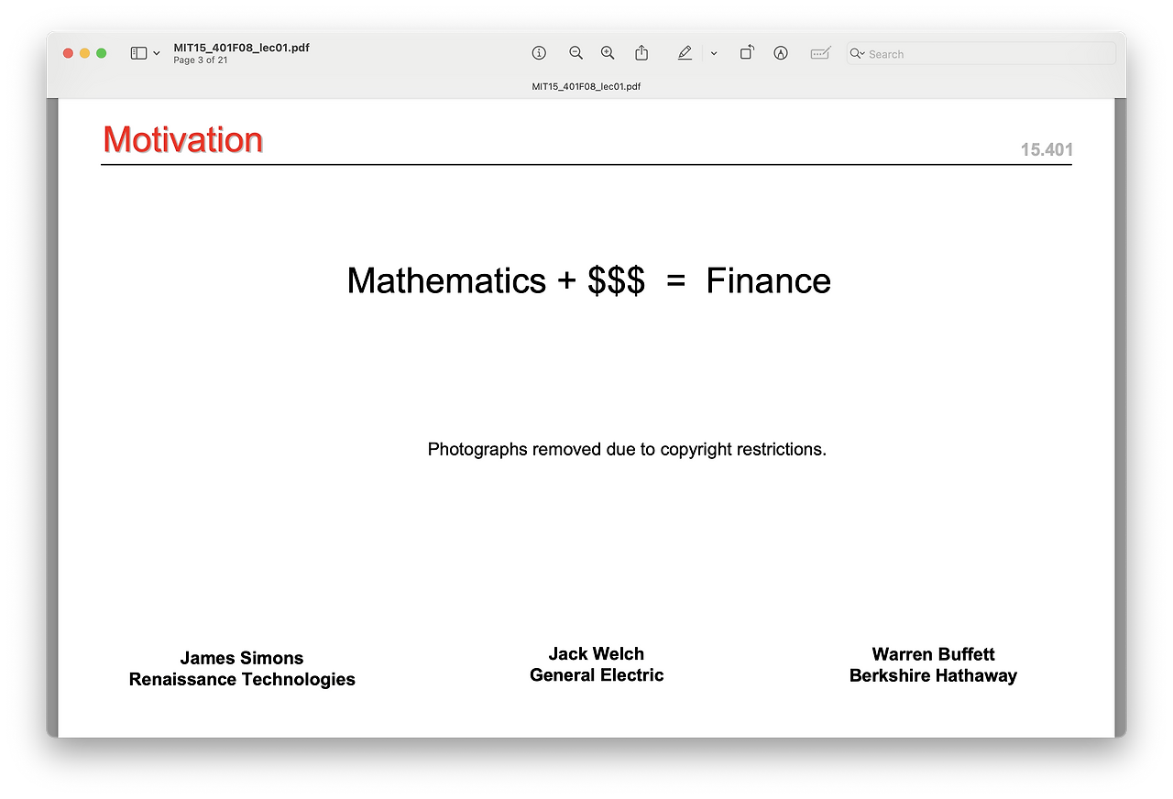1173x799 pixels.
Task: Open the Form Filling toolbar button
Action: (820, 53)
